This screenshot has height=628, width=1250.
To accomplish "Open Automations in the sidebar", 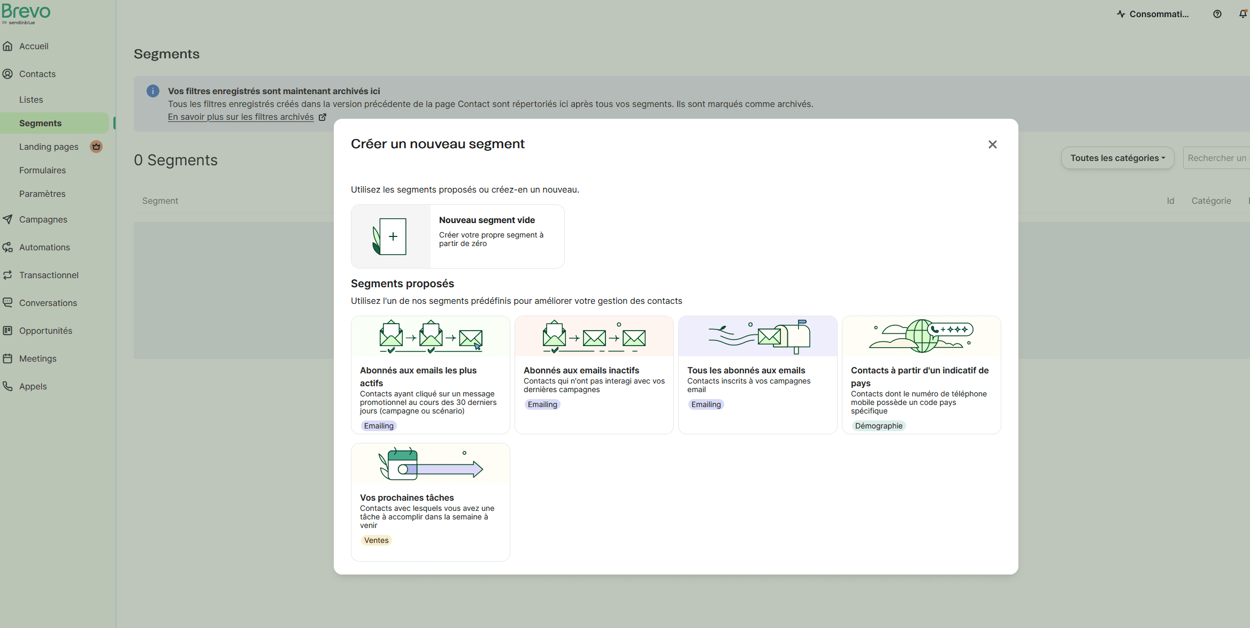I will click(x=44, y=247).
